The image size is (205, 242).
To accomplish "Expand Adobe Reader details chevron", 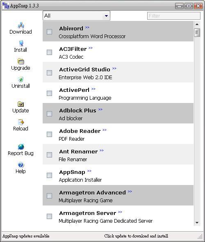I will pyautogui.click(x=105, y=130).
